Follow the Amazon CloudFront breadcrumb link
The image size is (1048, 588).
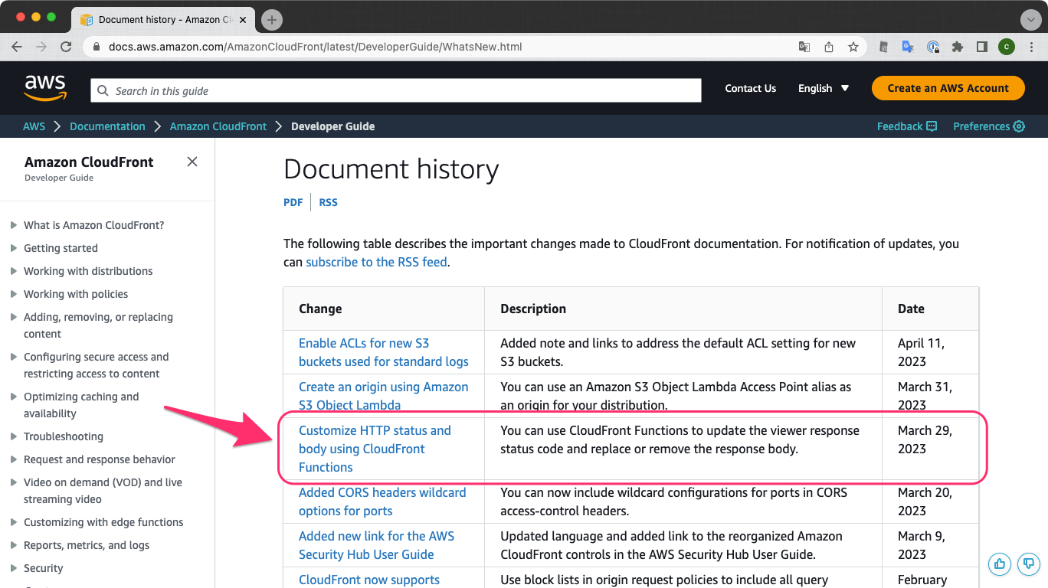pyautogui.click(x=218, y=126)
